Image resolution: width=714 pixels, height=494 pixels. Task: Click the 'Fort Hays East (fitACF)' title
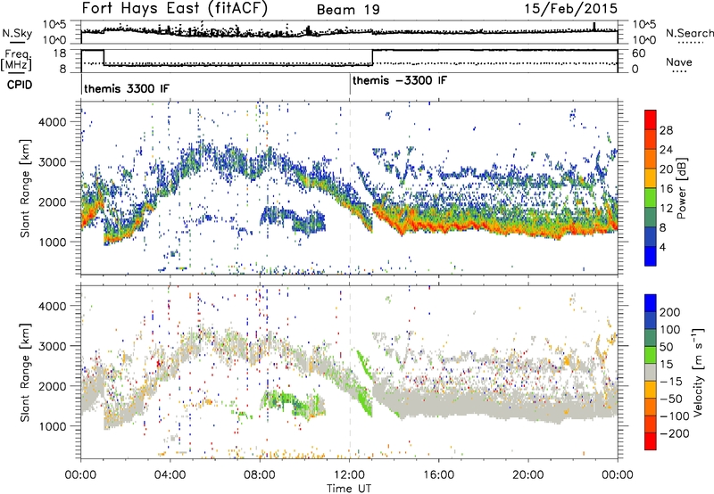click(x=175, y=8)
